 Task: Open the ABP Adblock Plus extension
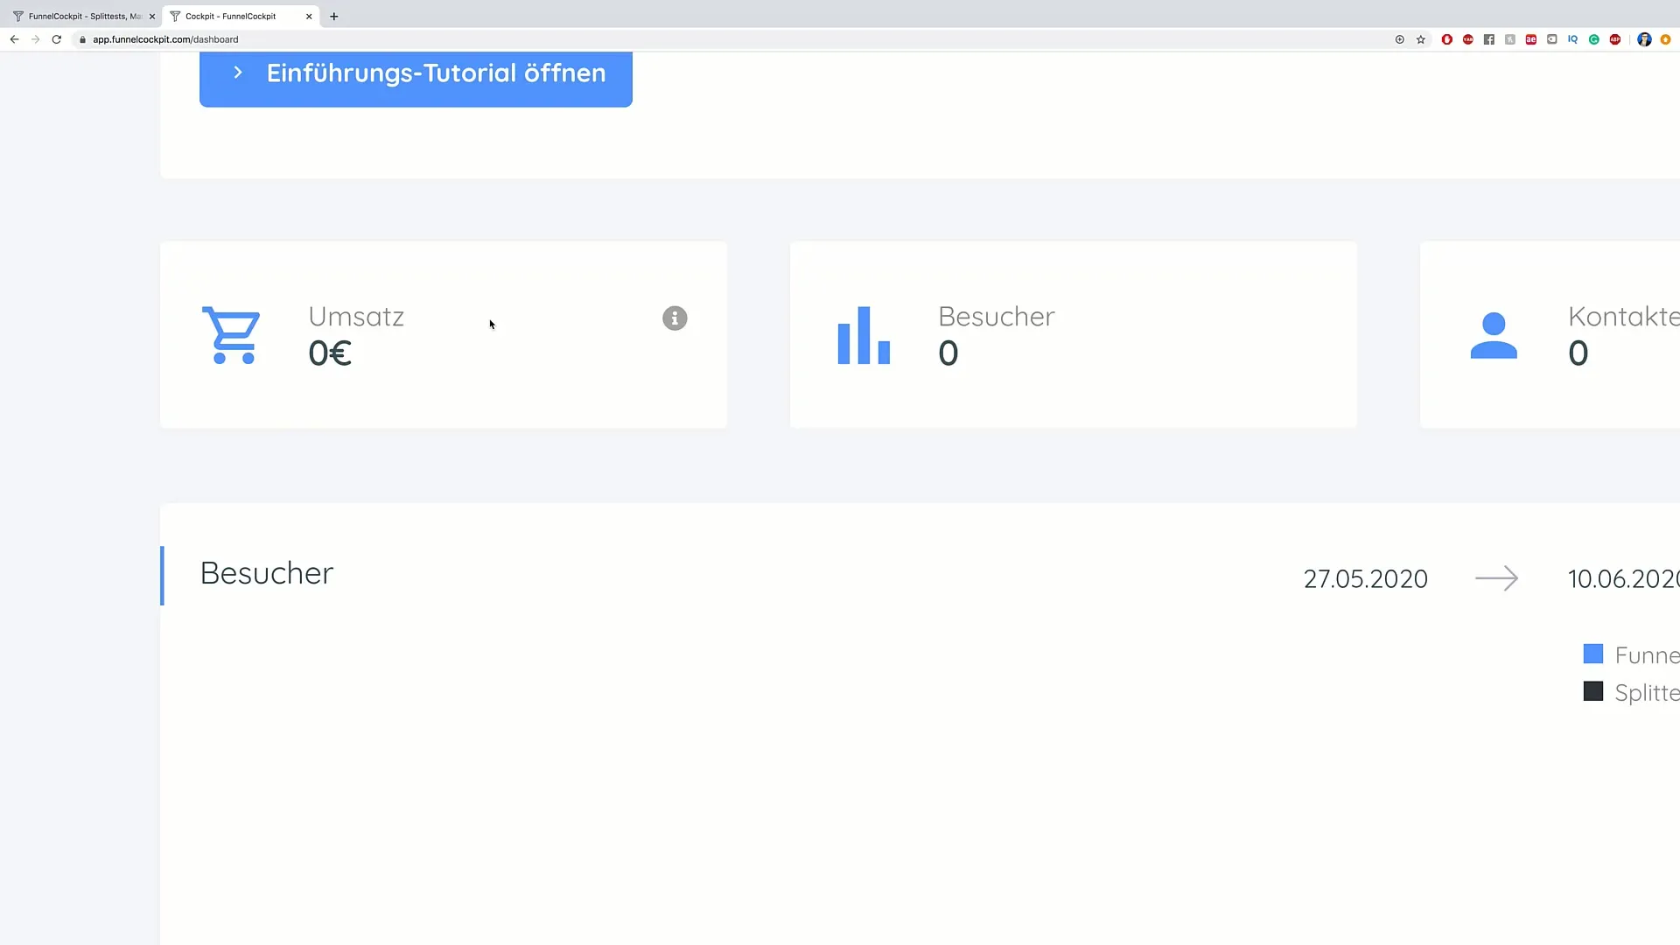coord(1615,39)
